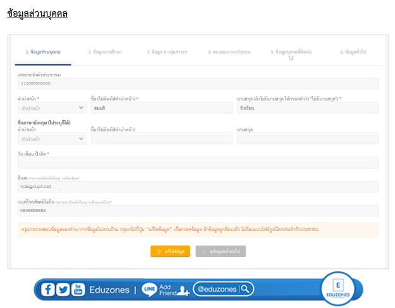The image size is (395, 308).
Task: Open the YouTube icon link
Action: 78,289
